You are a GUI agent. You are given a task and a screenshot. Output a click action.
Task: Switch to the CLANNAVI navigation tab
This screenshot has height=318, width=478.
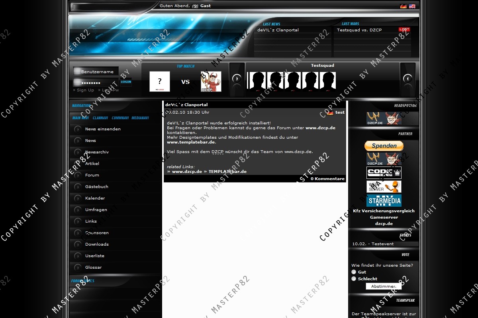pyautogui.click(x=100, y=118)
